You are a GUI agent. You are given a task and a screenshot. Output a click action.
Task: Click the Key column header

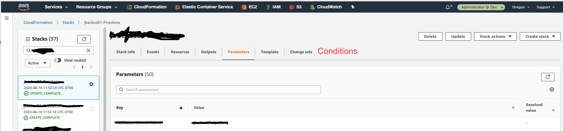120,108
